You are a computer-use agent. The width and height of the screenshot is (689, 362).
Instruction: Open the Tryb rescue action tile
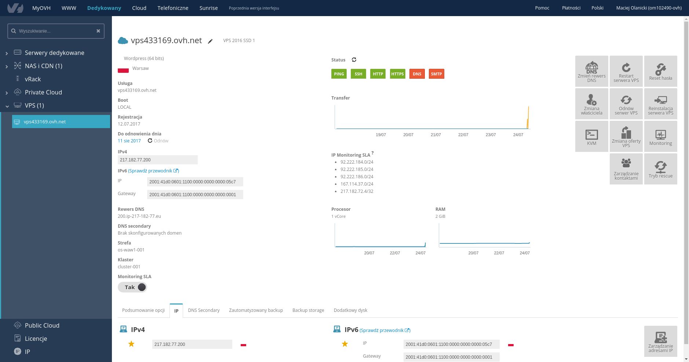click(660, 169)
